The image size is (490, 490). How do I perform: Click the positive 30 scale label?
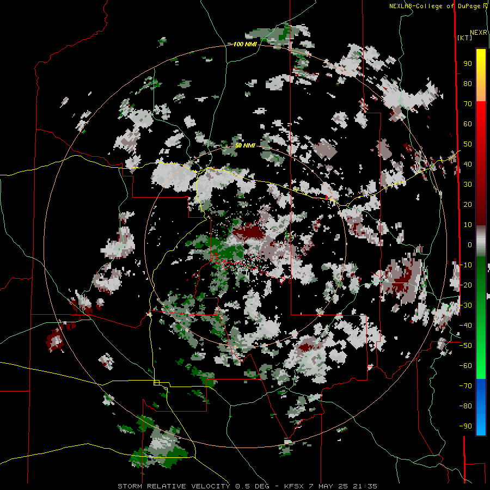click(468, 185)
